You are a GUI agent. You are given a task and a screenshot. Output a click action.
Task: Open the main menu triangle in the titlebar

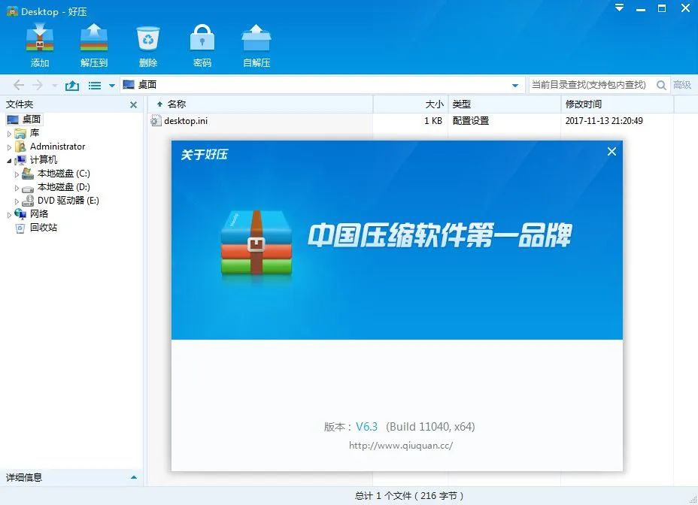click(x=618, y=8)
